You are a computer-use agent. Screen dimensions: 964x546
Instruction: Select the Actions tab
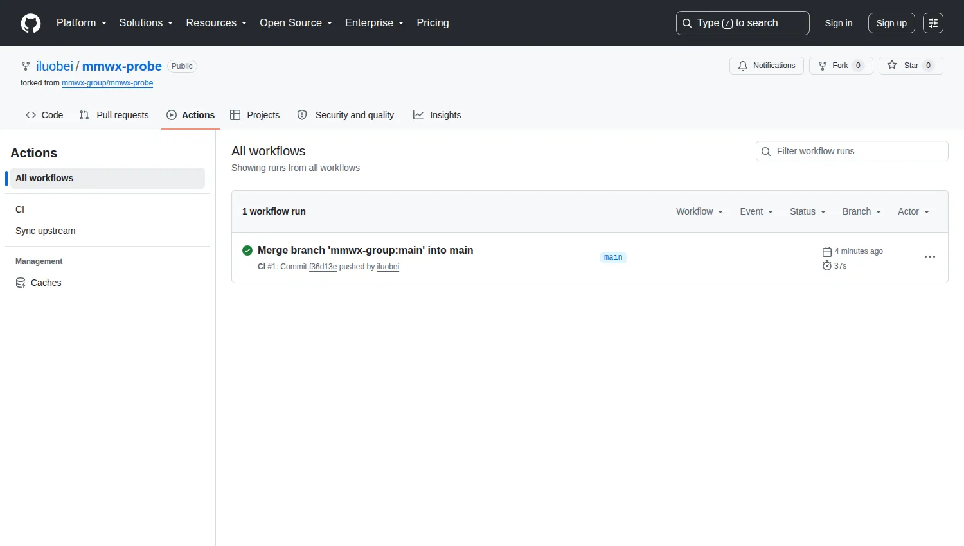click(191, 115)
